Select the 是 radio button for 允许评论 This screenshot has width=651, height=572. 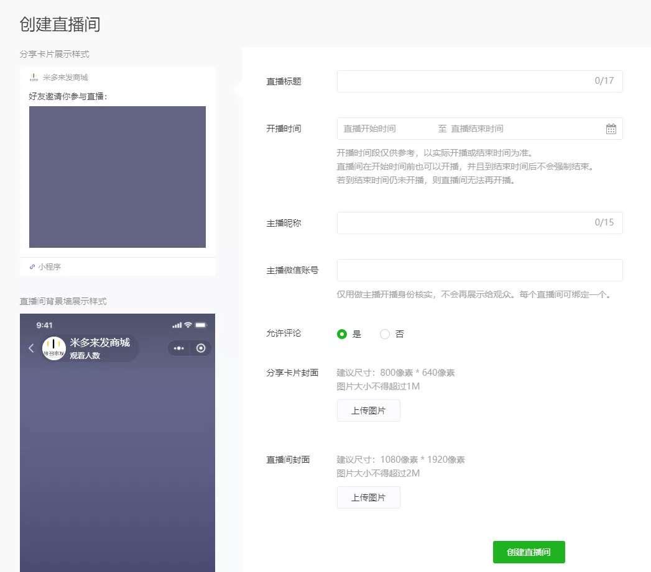pos(341,334)
